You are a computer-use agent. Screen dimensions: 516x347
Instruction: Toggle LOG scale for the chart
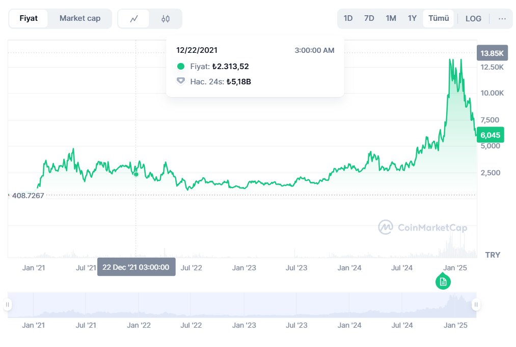[473, 19]
